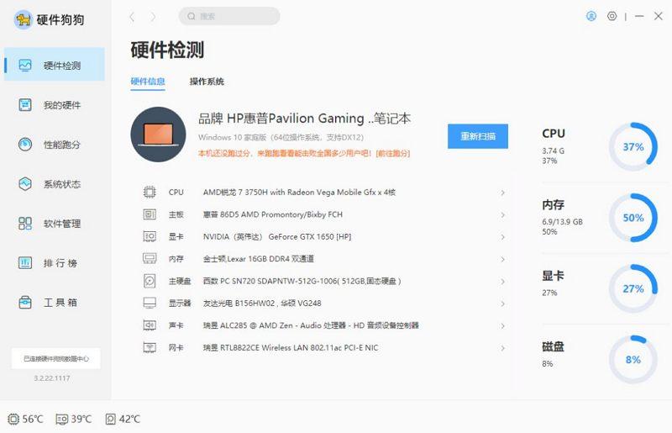Screen dimensions: 672x433
Task: Click the 我的硬件 monitor icon in the sidebar
Action: [25, 105]
